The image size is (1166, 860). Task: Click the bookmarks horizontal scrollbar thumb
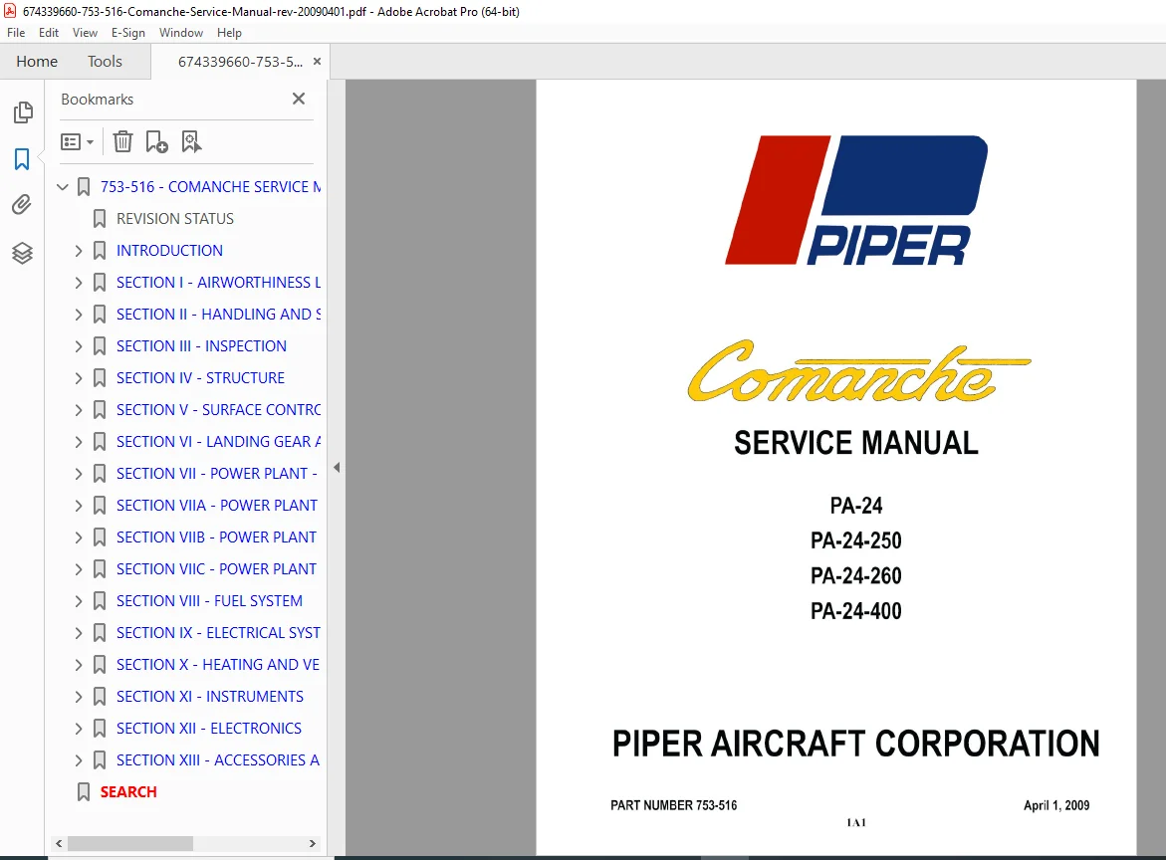pos(130,844)
